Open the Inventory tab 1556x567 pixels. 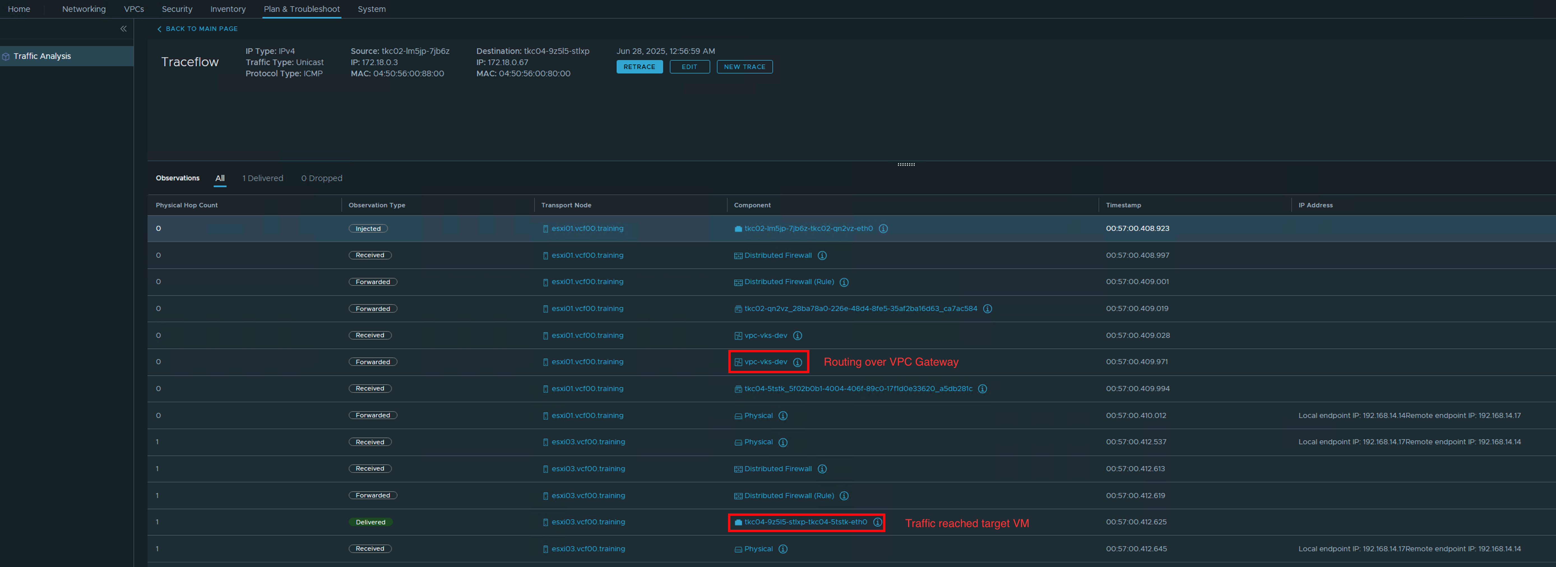[x=228, y=9]
